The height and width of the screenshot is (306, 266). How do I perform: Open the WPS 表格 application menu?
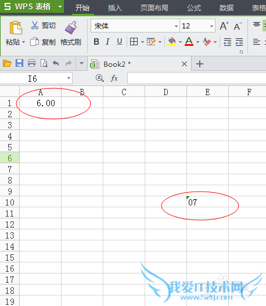click(32, 6)
